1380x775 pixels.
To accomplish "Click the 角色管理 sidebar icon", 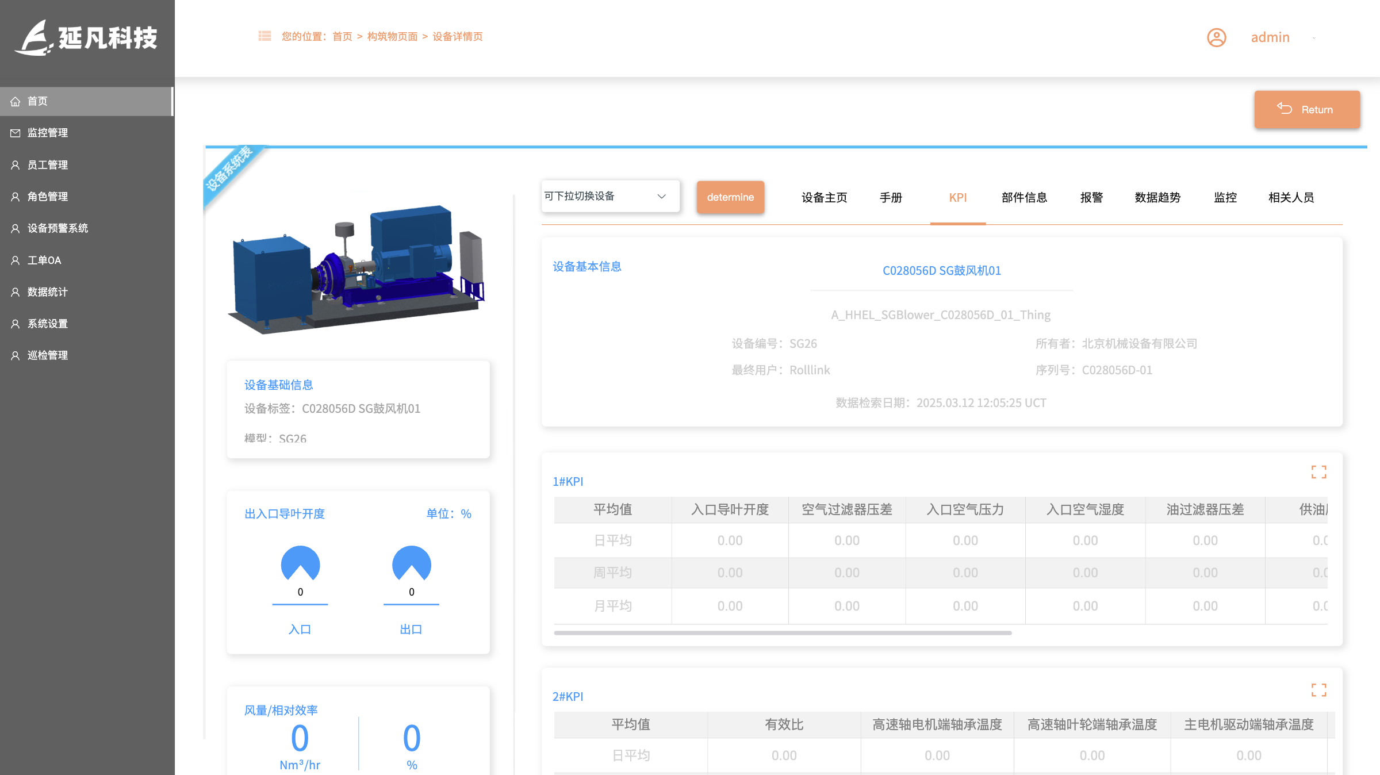I will [16, 196].
